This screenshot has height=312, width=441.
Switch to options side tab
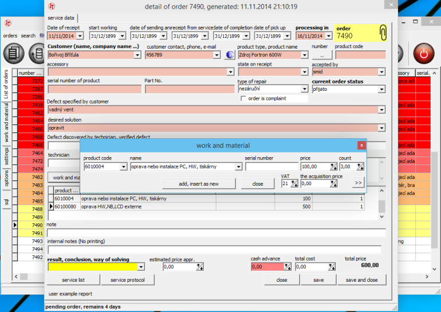pyautogui.click(x=6, y=178)
